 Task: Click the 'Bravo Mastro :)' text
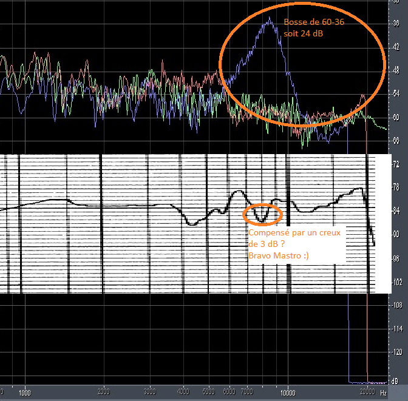click(279, 255)
